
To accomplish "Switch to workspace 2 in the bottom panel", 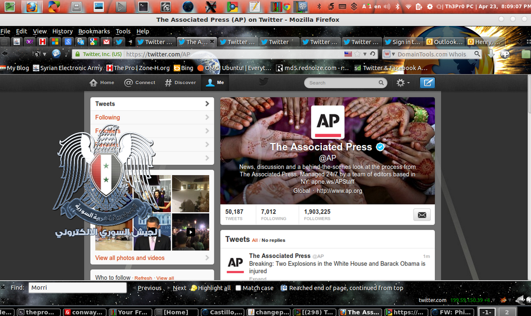I will [x=507, y=312].
